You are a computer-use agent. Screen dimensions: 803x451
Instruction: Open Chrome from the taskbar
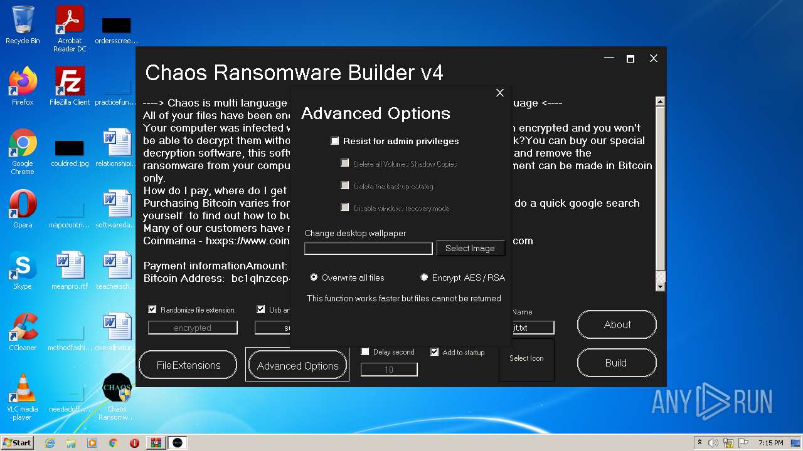[x=114, y=443]
